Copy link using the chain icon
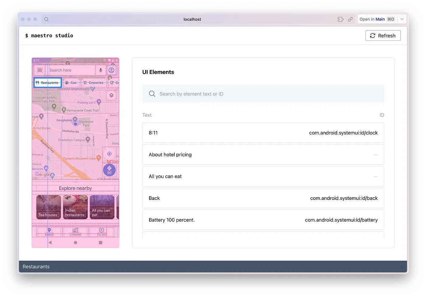The width and height of the screenshot is (426, 297). pyautogui.click(x=351, y=19)
